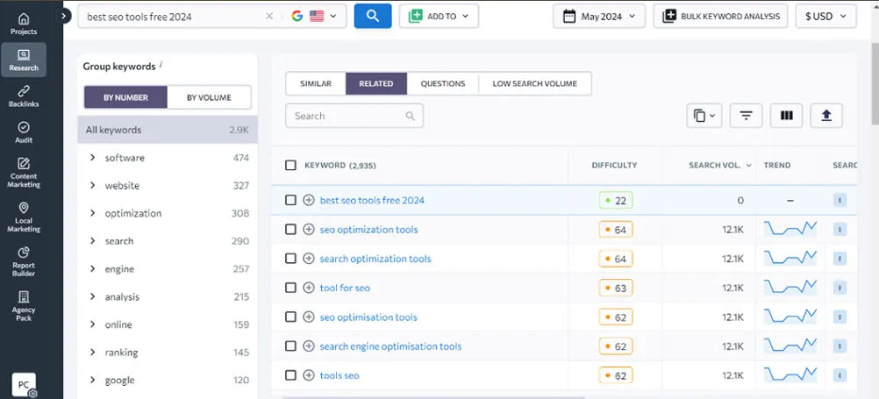Switch to LOW SEARCH VOLUME tab
The height and width of the screenshot is (399, 879).
(535, 83)
